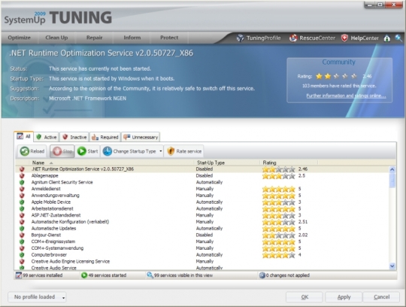Open the Inform menu

pyautogui.click(x=132, y=38)
